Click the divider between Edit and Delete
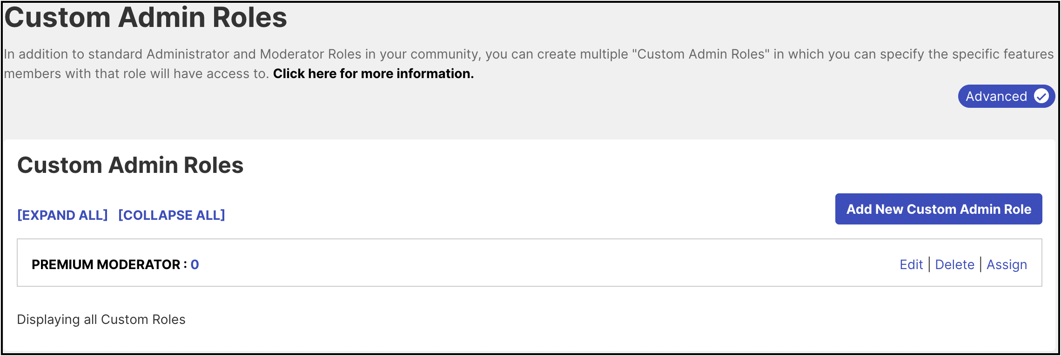The width and height of the screenshot is (1061, 356). (x=929, y=264)
